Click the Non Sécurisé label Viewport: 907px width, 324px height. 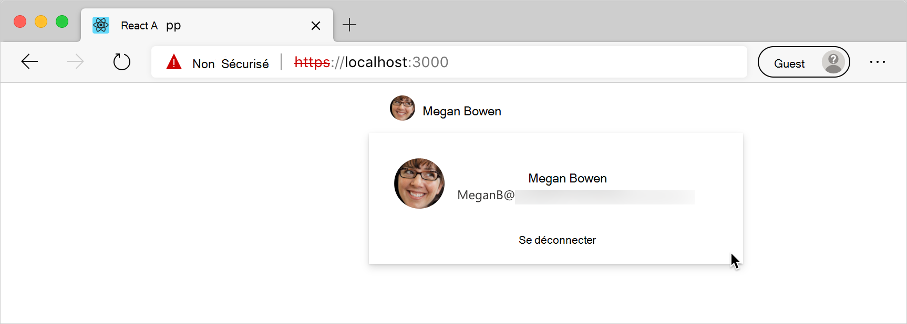click(x=230, y=64)
